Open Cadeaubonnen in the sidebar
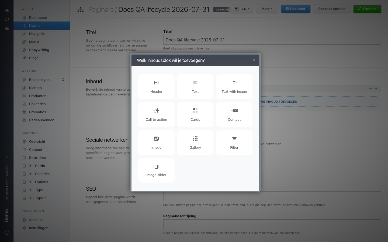This screenshot has width=388, height=242. coord(42,120)
